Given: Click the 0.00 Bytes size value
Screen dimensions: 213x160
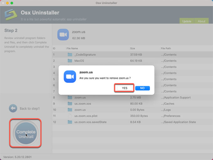Looking at the screenshot, I should point(137,110).
